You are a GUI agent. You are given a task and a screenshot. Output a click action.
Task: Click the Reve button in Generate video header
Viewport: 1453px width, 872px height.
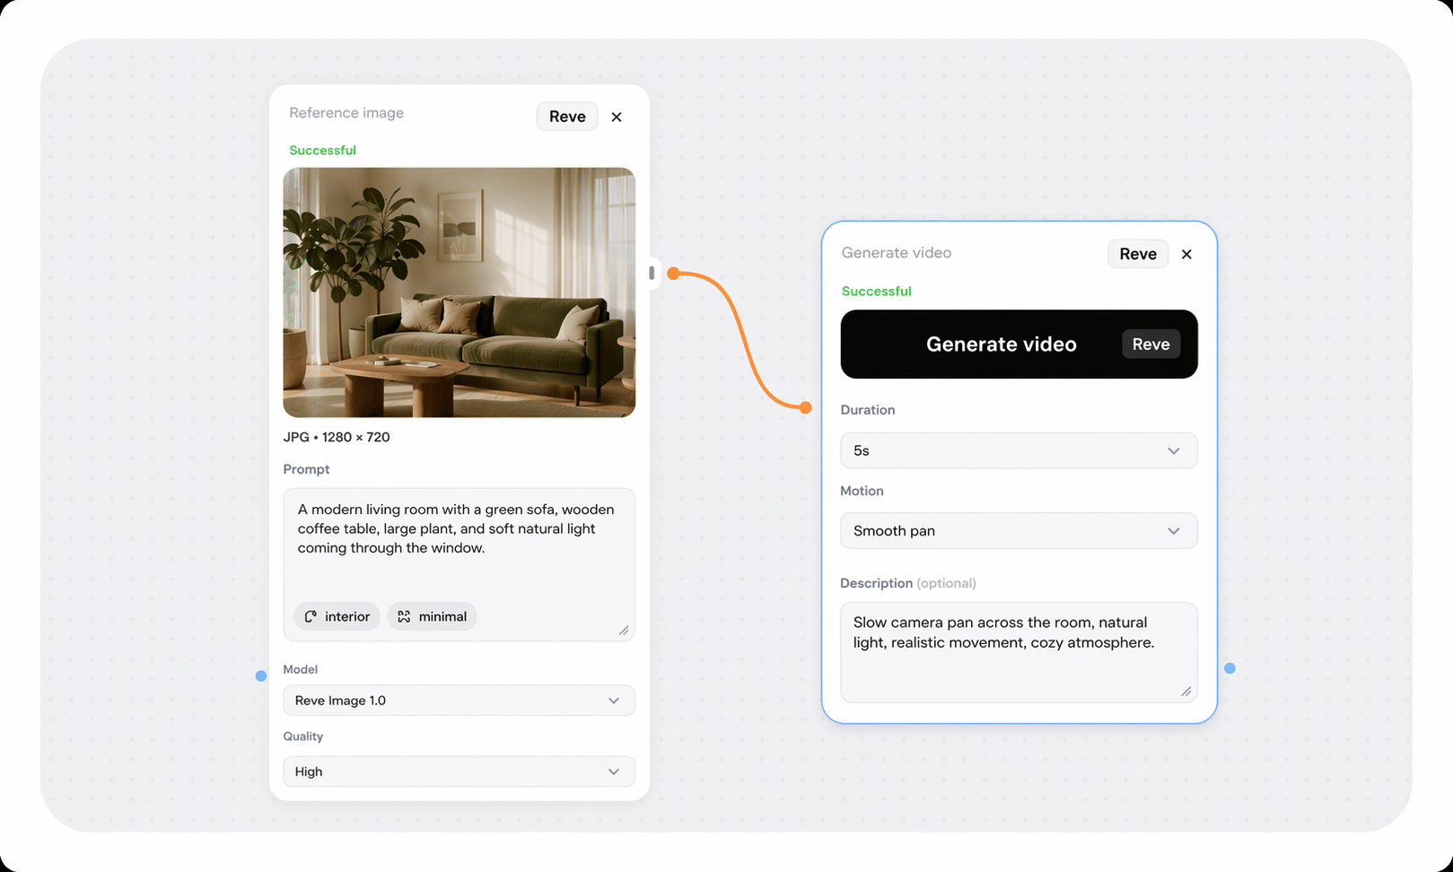[1138, 254]
